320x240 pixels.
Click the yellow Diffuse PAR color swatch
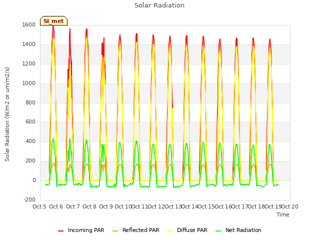coord(169,231)
